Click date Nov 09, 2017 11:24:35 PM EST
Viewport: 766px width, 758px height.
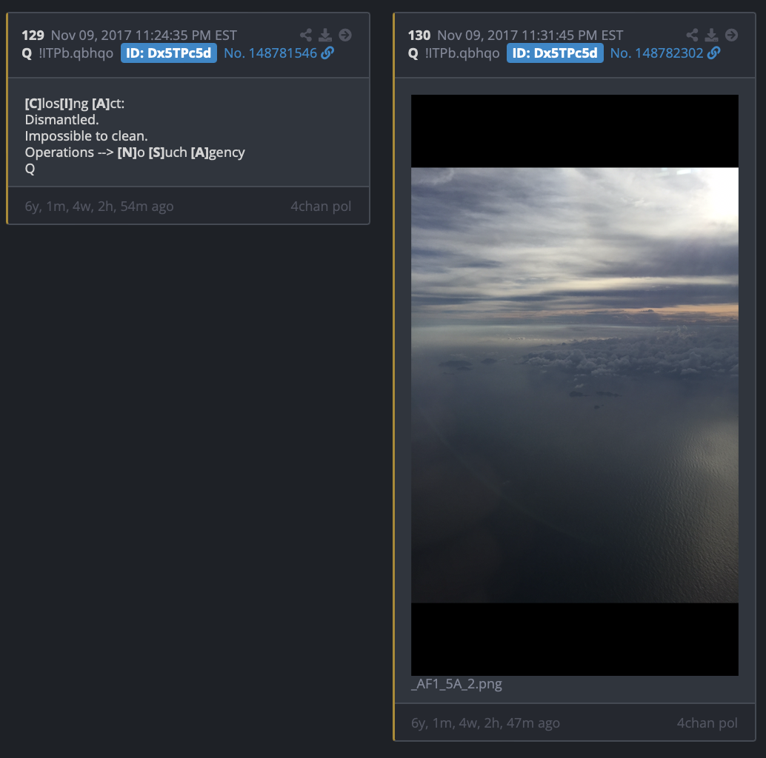(x=144, y=35)
